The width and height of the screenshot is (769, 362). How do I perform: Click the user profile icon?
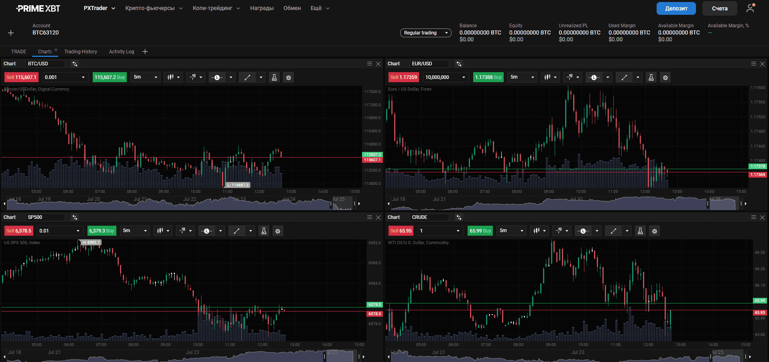(750, 8)
